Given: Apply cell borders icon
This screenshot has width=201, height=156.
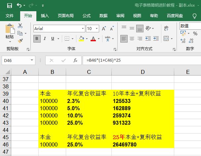Looking at the screenshot, I should pyautogui.click(x=67, y=39).
